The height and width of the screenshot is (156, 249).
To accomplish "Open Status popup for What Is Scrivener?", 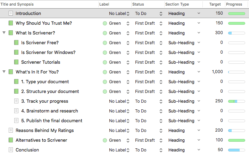I will [161, 33].
